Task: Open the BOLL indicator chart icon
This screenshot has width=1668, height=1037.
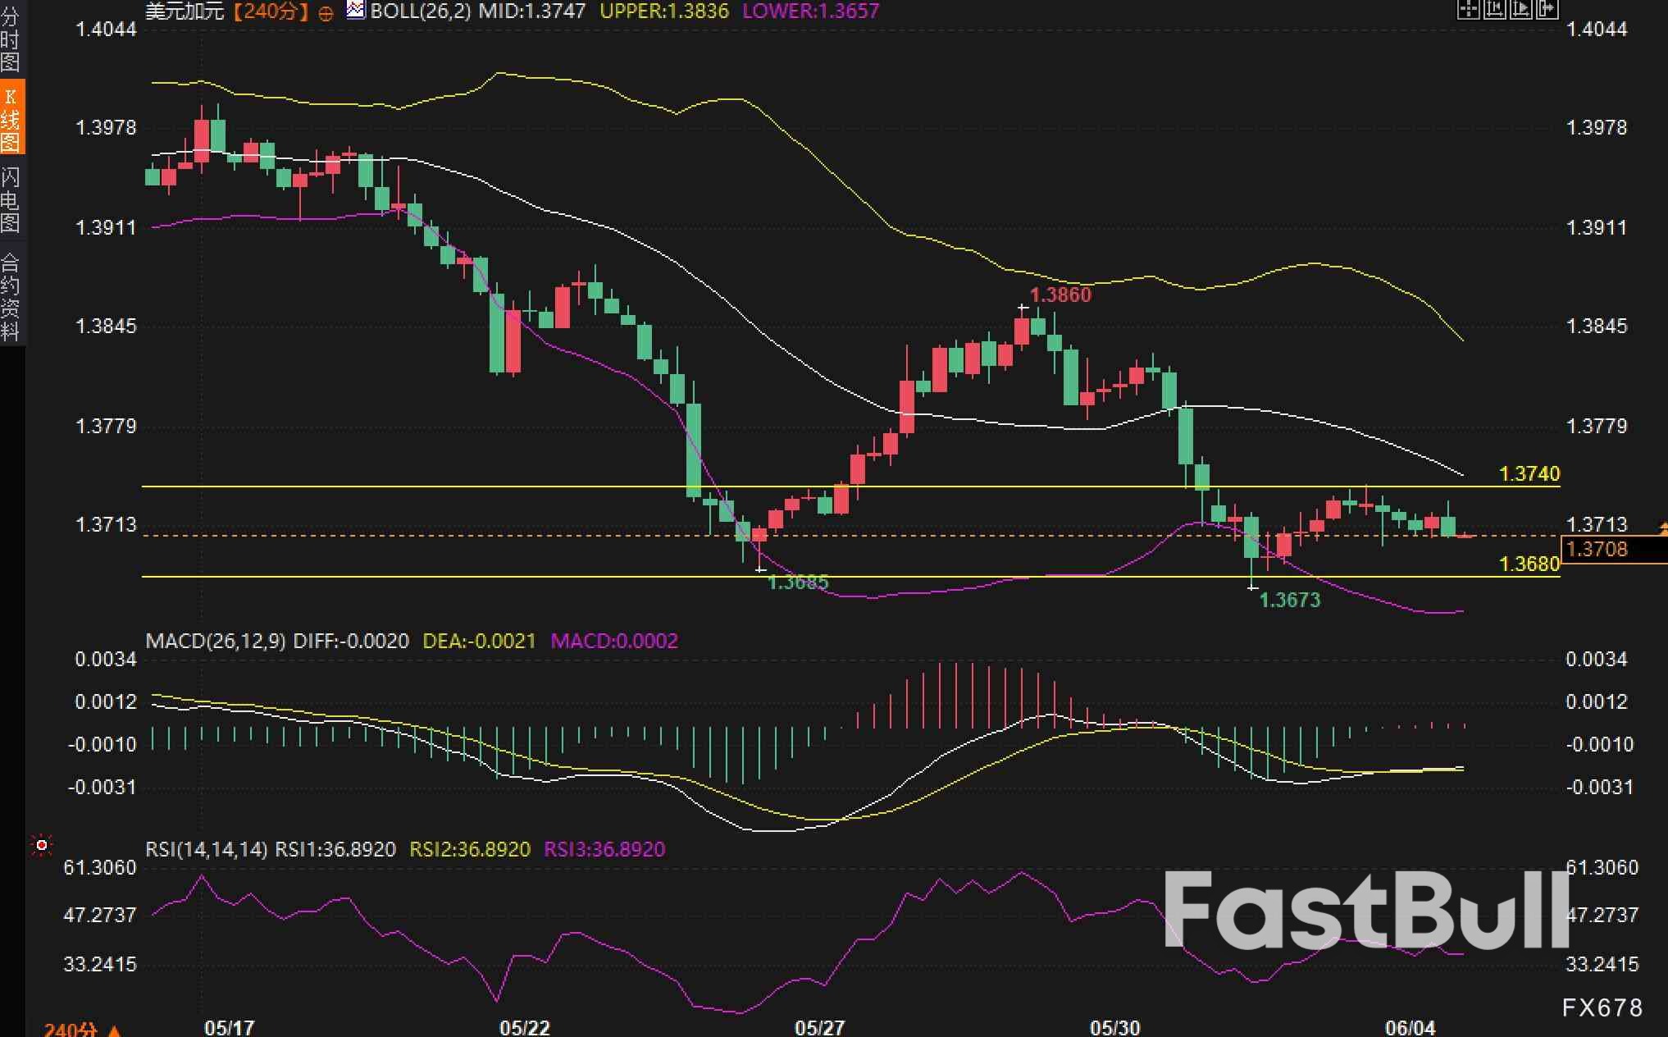Action: (355, 11)
